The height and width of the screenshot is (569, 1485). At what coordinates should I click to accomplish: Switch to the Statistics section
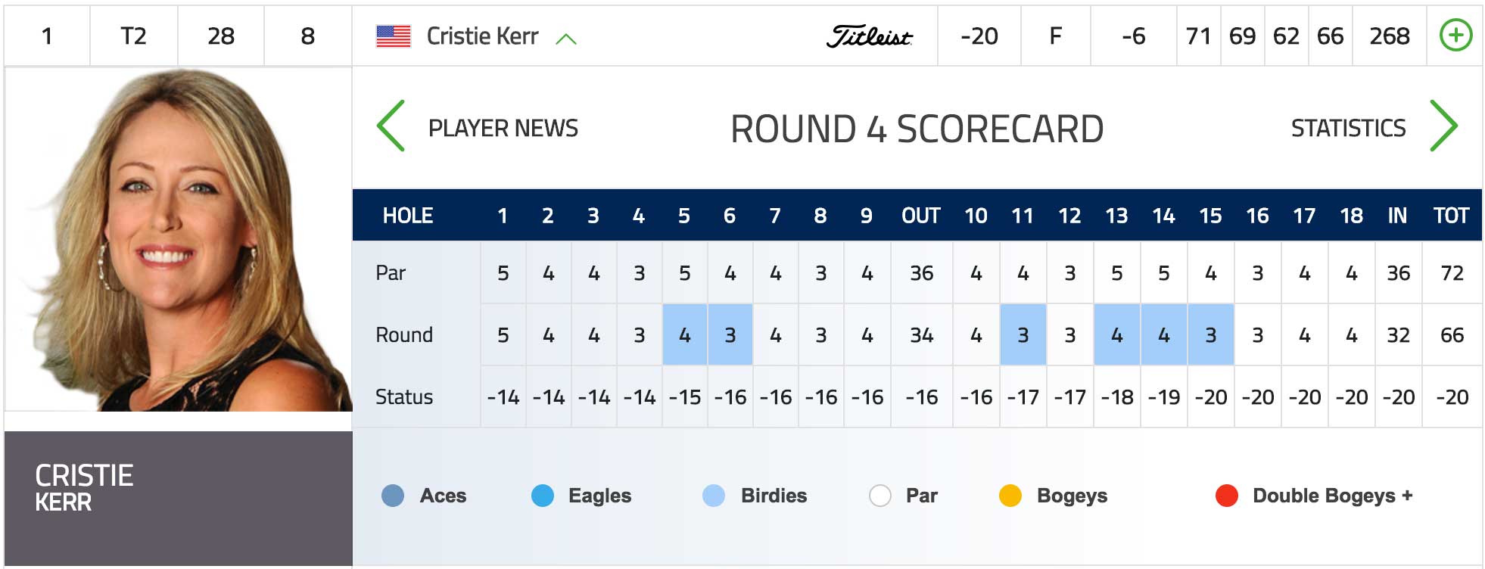coord(1348,129)
